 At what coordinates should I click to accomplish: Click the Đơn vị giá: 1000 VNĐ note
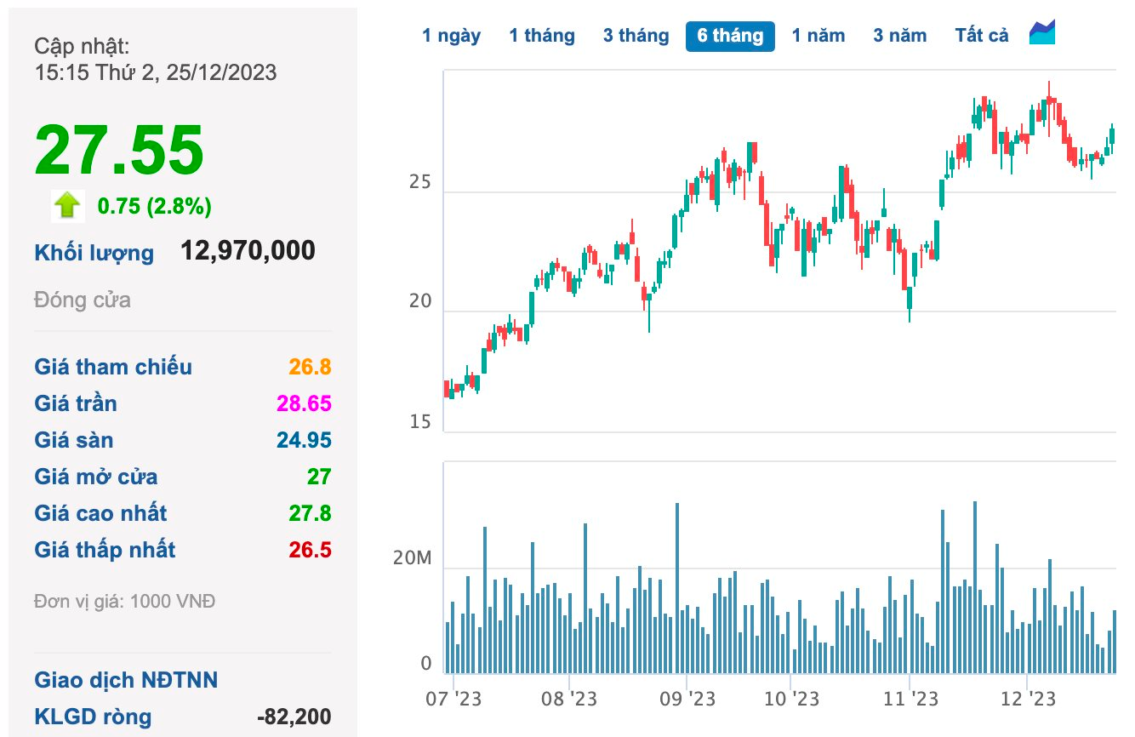(x=125, y=602)
